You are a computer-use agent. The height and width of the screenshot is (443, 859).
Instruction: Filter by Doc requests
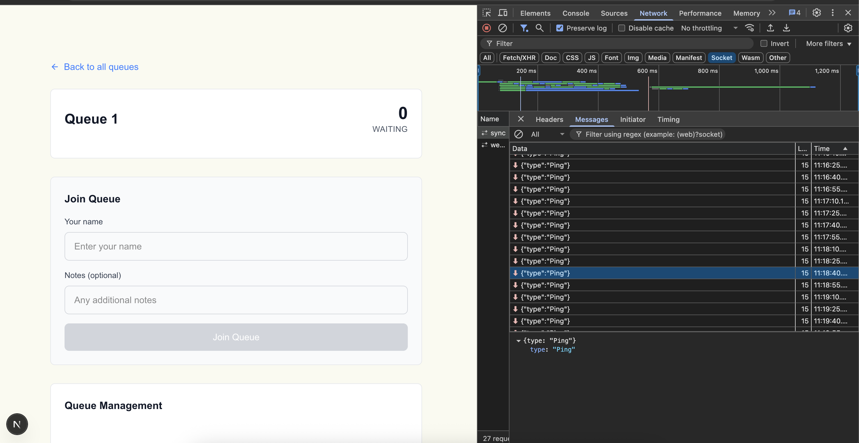(x=551, y=58)
